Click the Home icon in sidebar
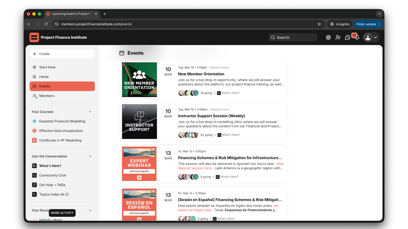 pyautogui.click(x=34, y=77)
